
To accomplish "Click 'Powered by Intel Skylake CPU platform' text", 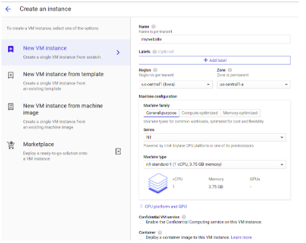I will [x=198, y=146].
